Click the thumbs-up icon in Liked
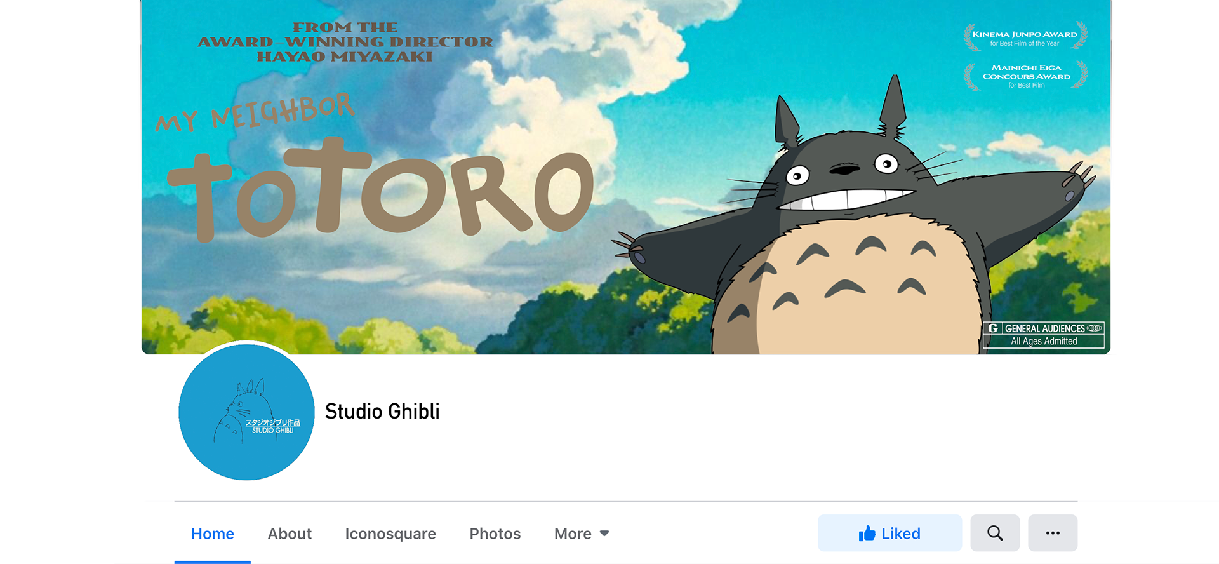The width and height of the screenshot is (1219, 564). point(867,534)
